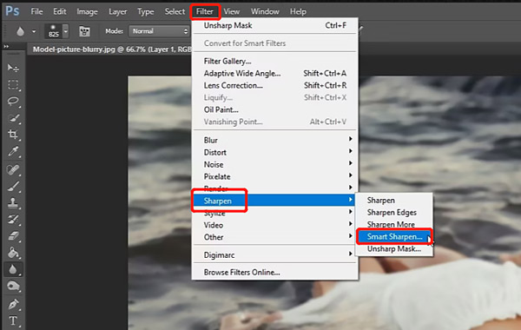Open the brush size 825 picker
This screenshot has width=521, height=330.
tap(56, 31)
